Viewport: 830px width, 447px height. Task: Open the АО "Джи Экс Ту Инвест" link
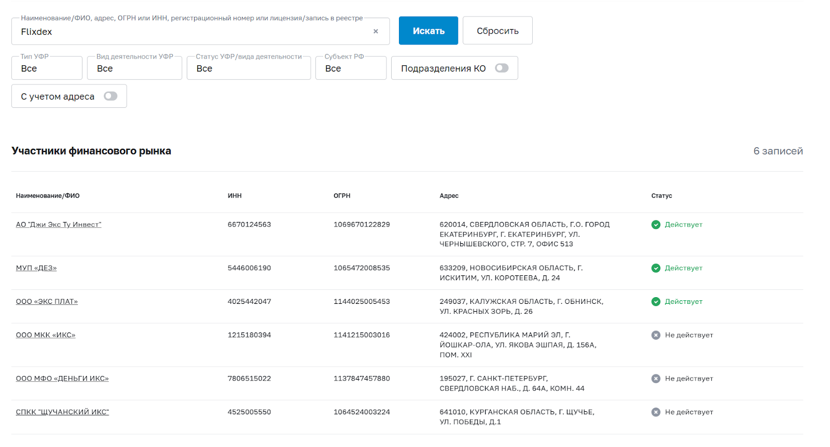(x=59, y=225)
